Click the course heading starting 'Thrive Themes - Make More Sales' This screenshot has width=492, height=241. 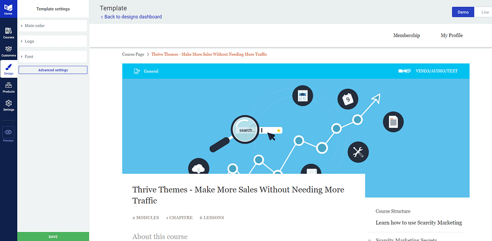point(238,195)
